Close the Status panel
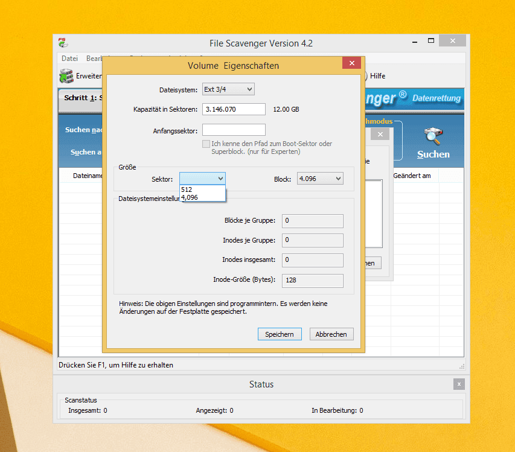This screenshot has height=452, width=515. click(x=459, y=384)
